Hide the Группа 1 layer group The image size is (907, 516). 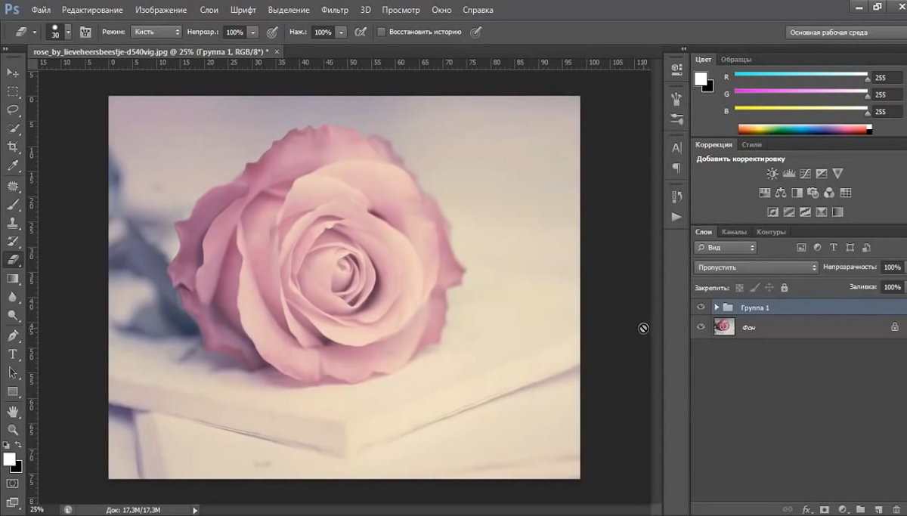pyautogui.click(x=701, y=307)
